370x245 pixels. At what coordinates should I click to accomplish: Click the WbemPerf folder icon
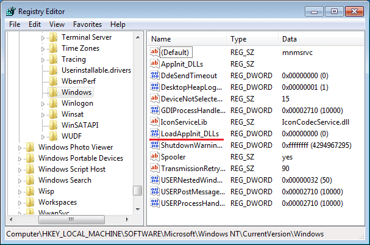[x=53, y=81]
